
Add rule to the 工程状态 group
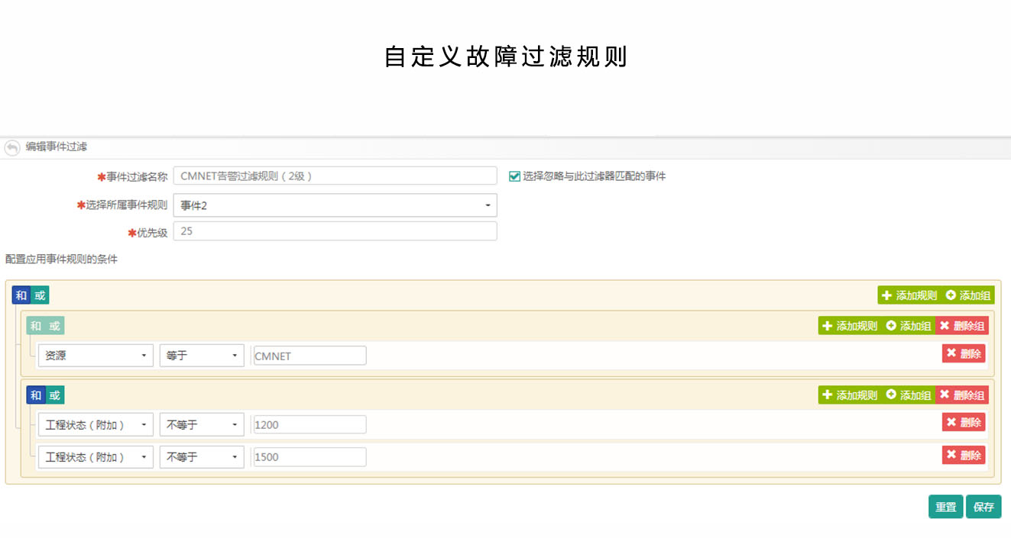(x=849, y=395)
